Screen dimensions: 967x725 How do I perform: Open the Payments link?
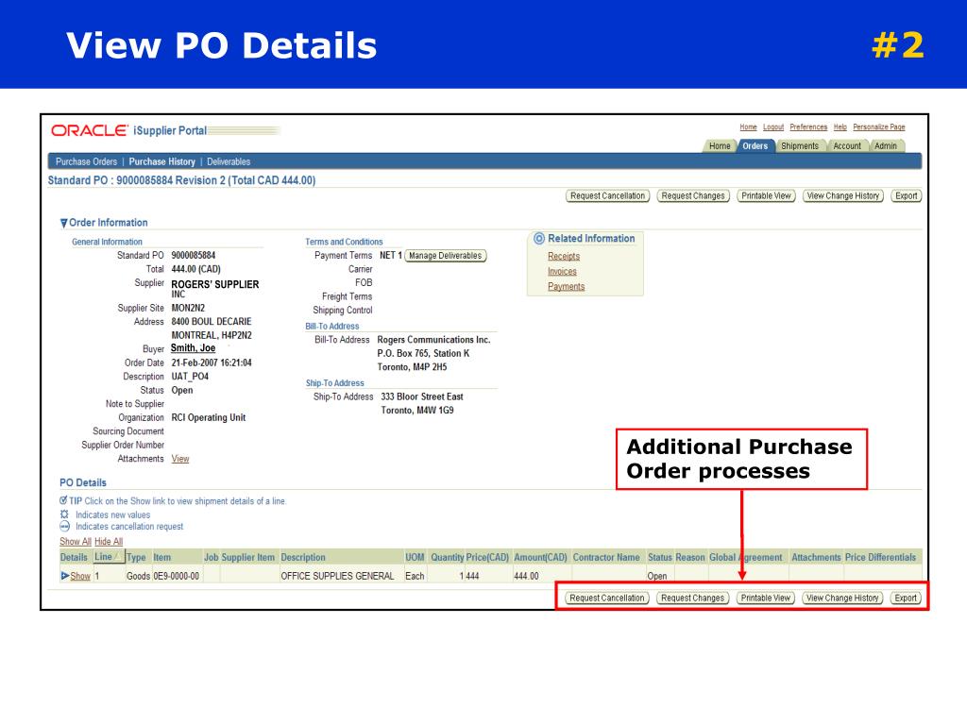point(567,287)
